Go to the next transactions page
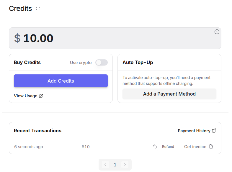Screen dimensions: 232x172 [125, 165]
